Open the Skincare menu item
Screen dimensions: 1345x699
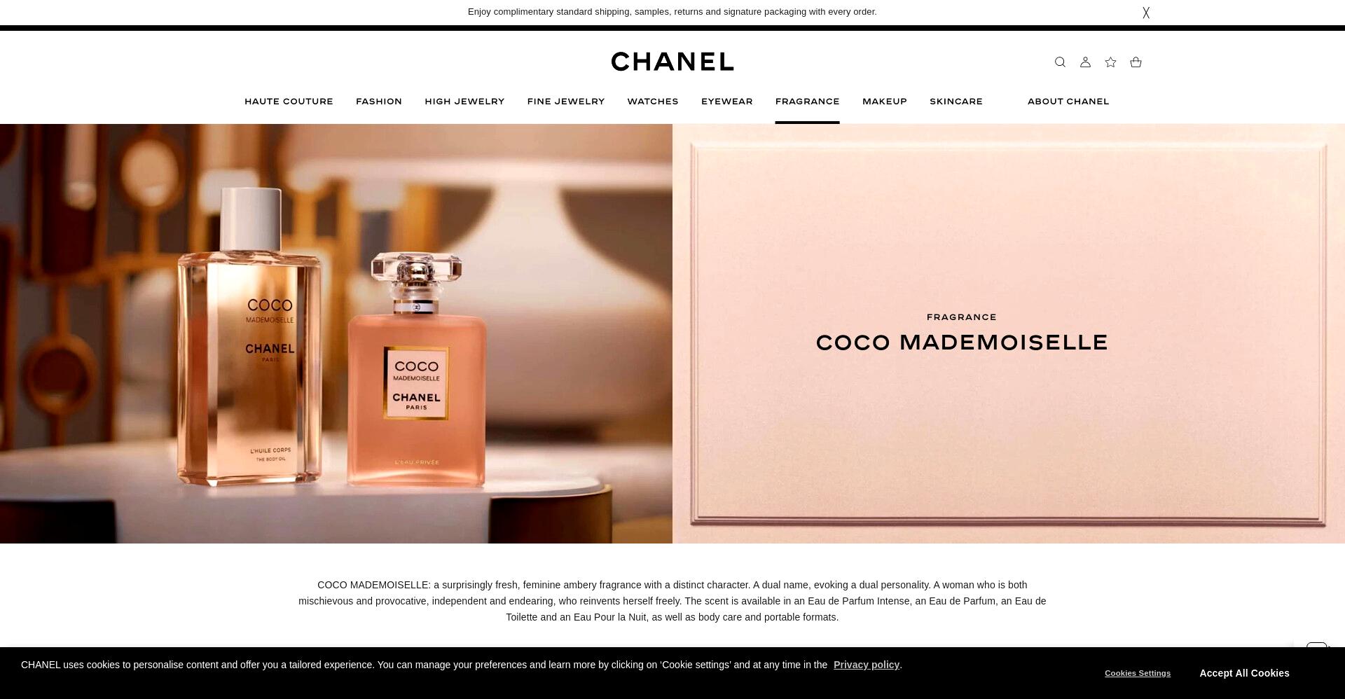tap(956, 102)
